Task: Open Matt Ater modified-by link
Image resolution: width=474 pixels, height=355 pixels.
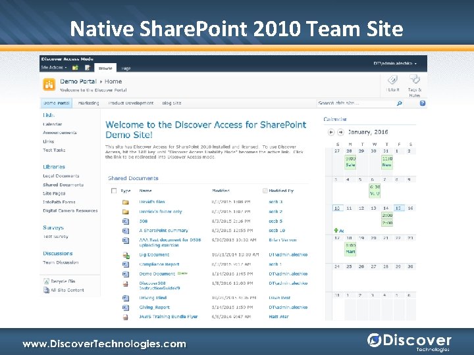Action: (x=278, y=317)
